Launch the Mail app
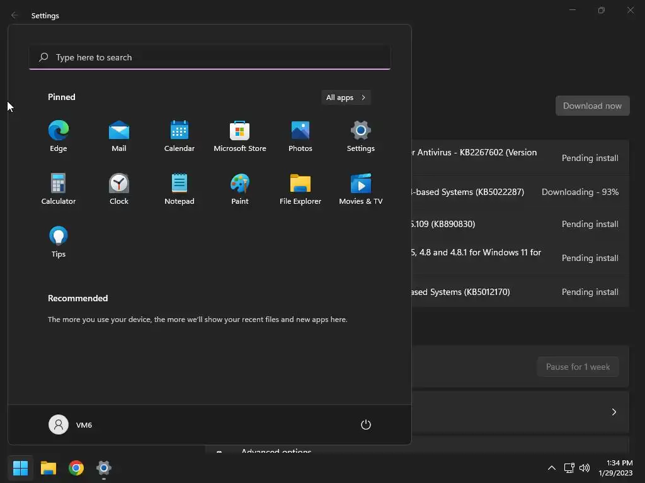This screenshot has width=645, height=483. click(x=119, y=136)
